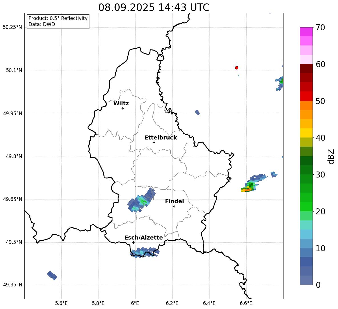Click the 6°E longitude label
The width and height of the screenshot is (338, 309).
(x=135, y=304)
